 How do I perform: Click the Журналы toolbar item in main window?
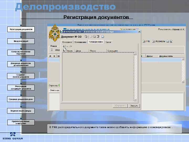159,42
